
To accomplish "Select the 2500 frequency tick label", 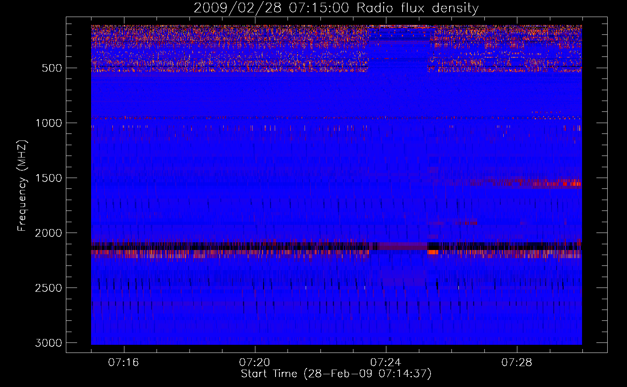I will click(x=48, y=288).
